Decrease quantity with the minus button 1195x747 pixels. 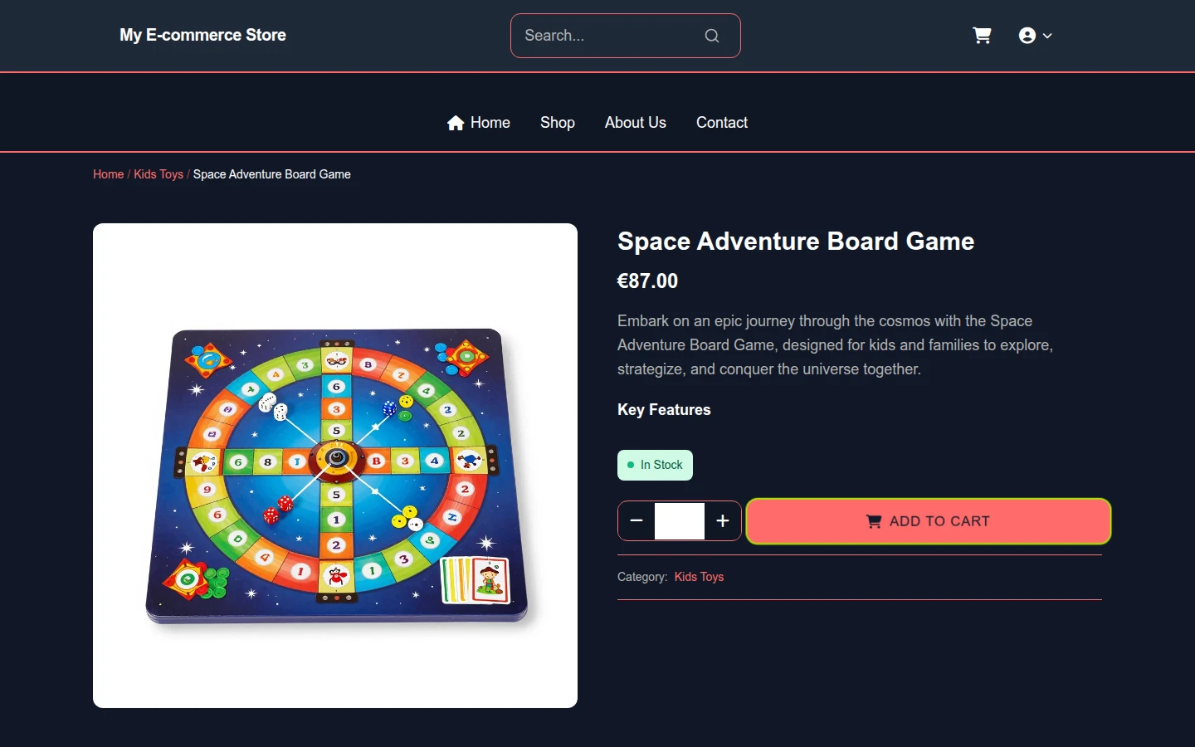click(637, 521)
